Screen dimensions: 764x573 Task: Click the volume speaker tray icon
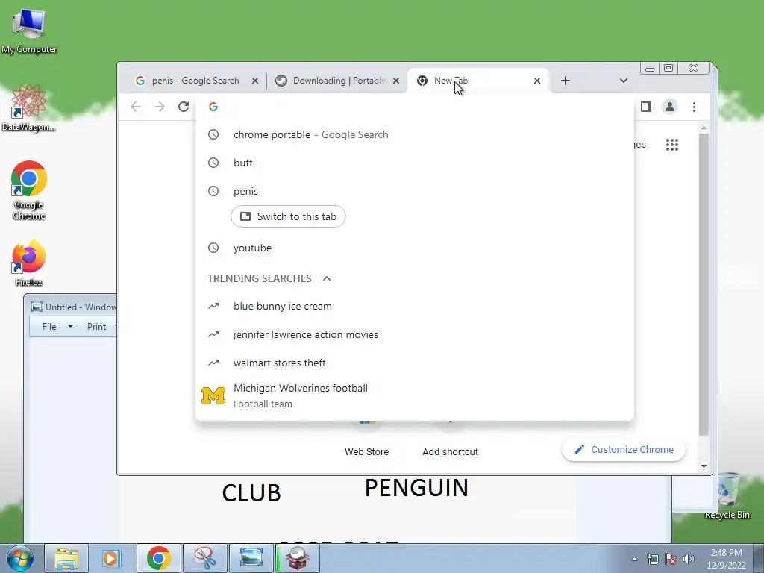point(688,559)
